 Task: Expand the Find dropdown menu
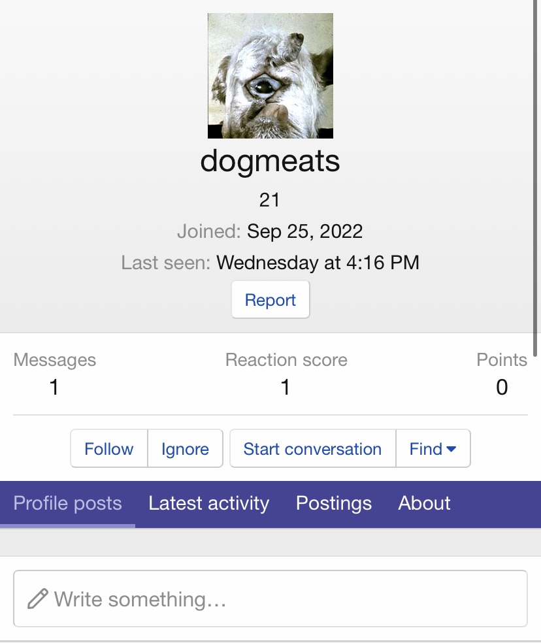pos(433,449)
